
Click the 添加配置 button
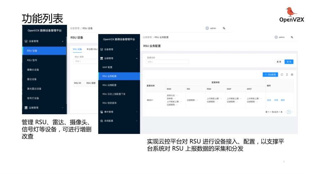point(270,75)
